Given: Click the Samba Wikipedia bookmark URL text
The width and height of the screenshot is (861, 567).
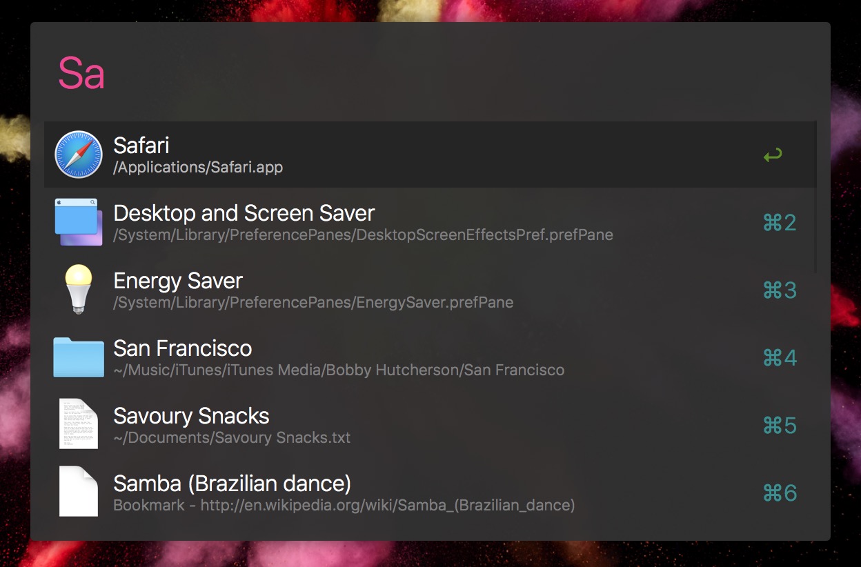Looking at the screenshot, I should click(x=344, y=505).
